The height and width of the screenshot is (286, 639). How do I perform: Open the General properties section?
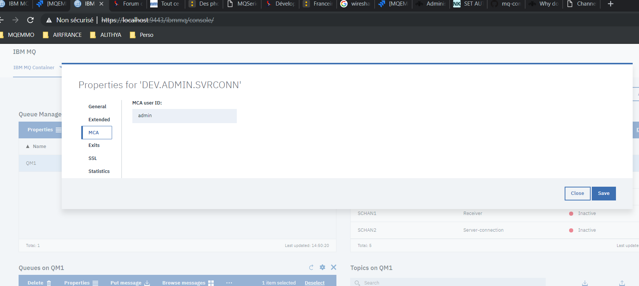(x=97, y=107)
